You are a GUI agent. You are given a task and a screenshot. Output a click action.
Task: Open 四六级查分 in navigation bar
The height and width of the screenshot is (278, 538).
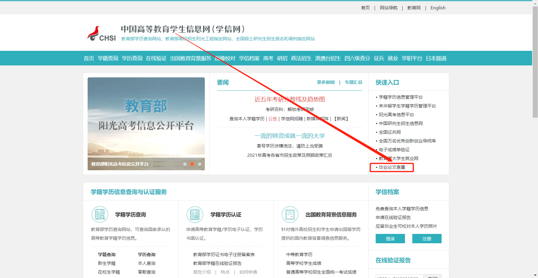[357, 58]
